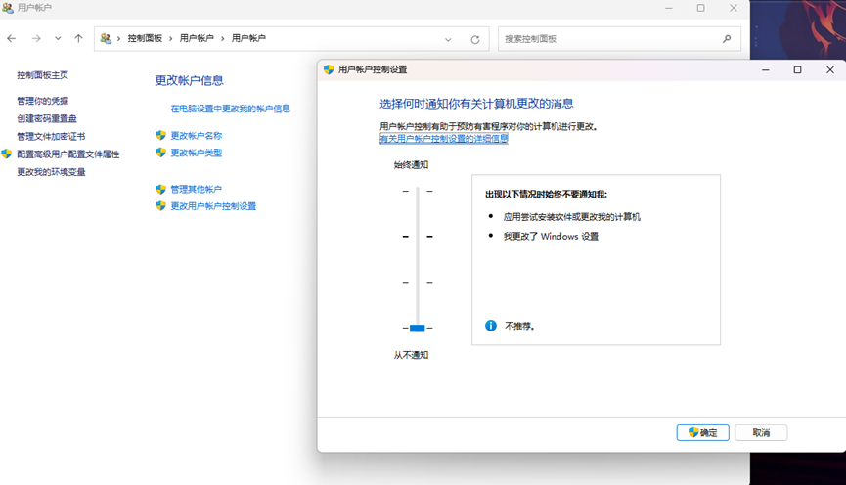
Task: Click the Forward arrow in navigation bar
Action: coord(36,39)
